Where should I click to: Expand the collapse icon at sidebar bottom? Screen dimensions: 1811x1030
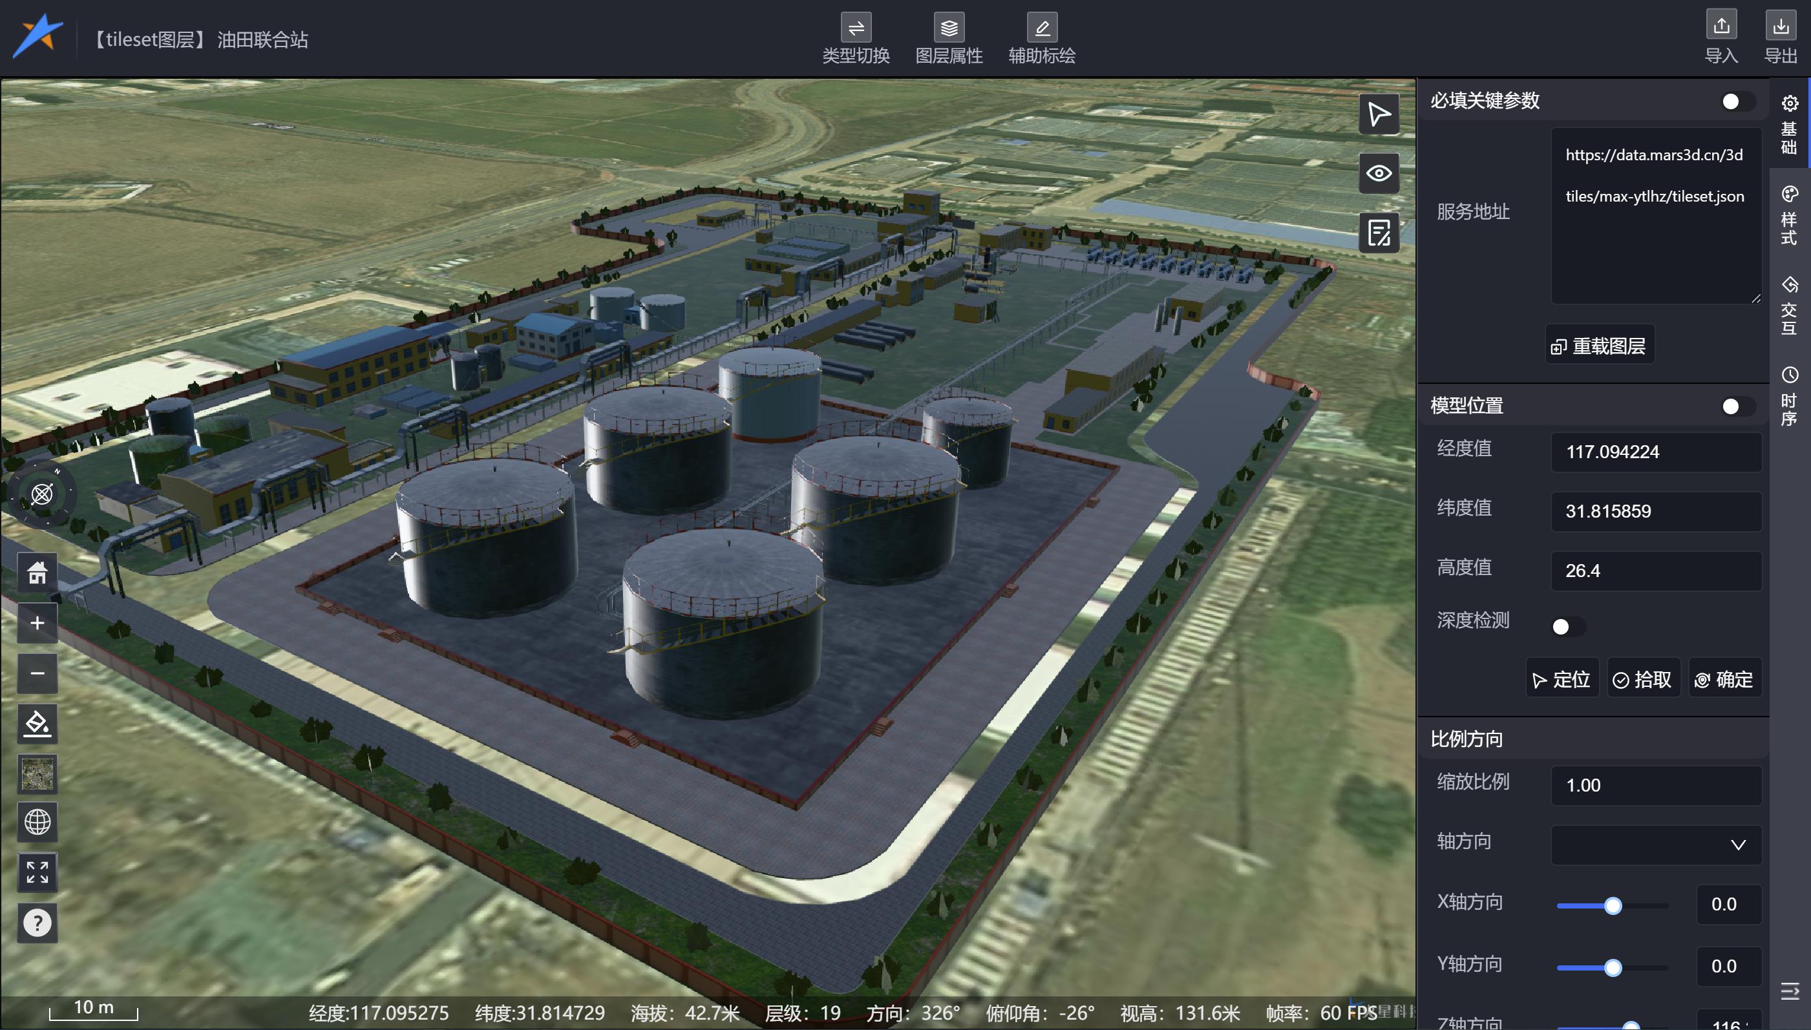(x=1789, y=991)
